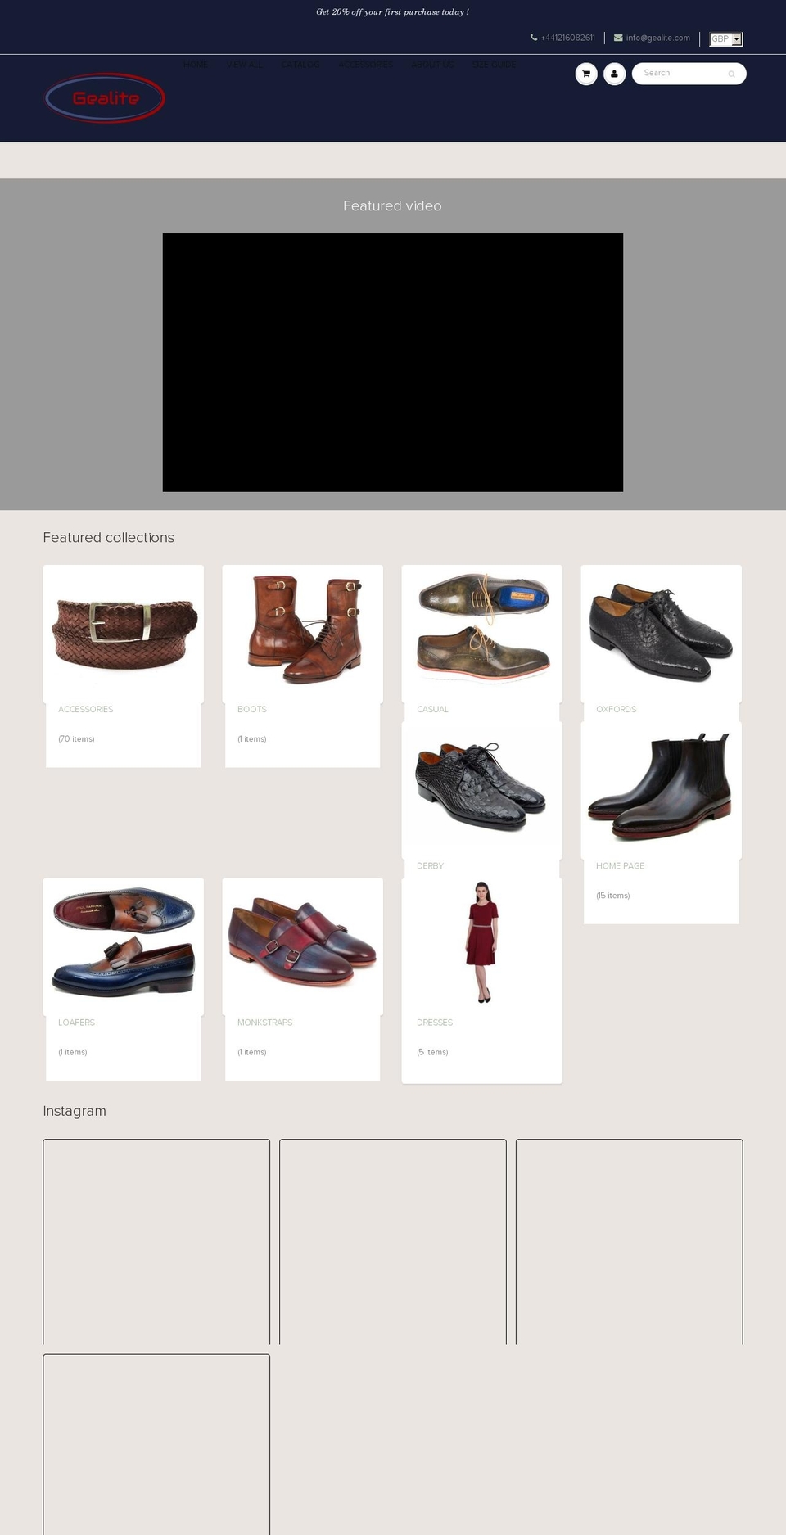Viewport: 786px width, 1535px height.
Task: Click the OXFORDS collection title
Action: point(617,710)
